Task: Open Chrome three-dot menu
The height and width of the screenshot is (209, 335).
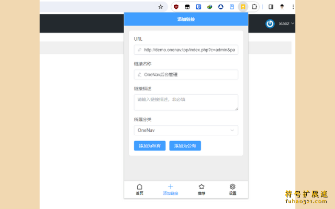Action: point(293,7)
